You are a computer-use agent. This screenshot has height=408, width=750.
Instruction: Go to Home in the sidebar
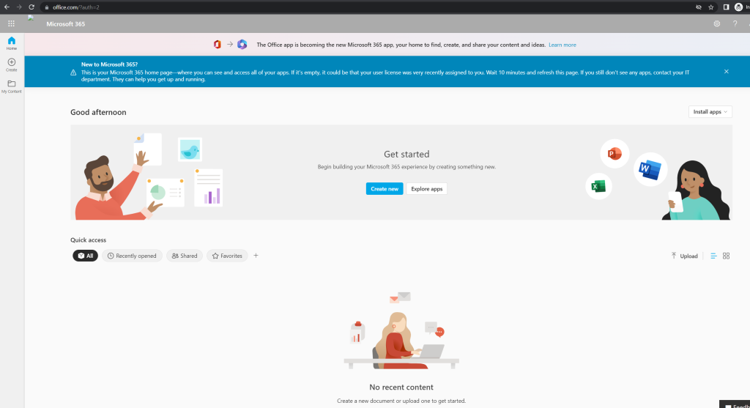tap(12, 43)
